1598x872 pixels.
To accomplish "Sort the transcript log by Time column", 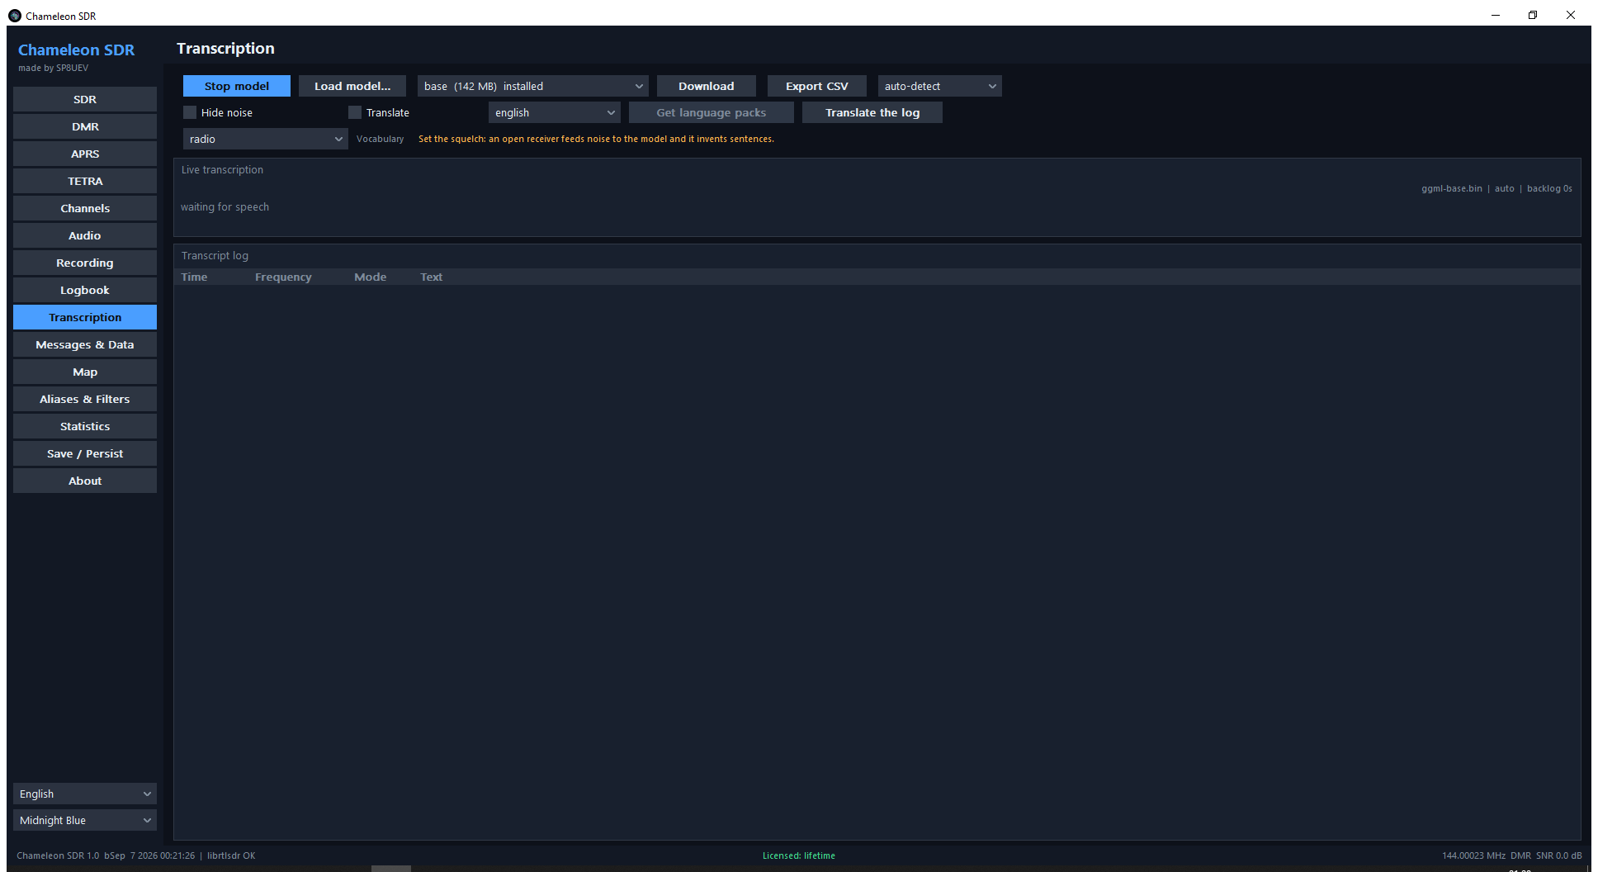I will (195, 277).
